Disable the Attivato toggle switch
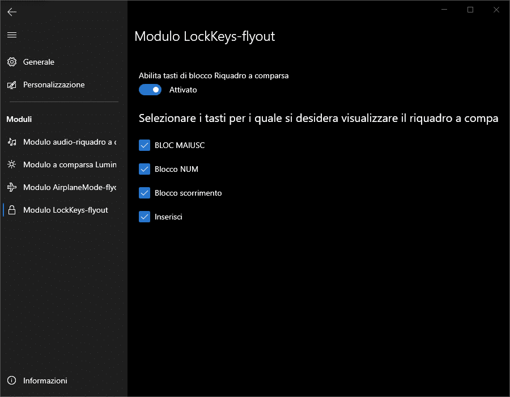The image size is (510, 397). [x=150, y=90]
